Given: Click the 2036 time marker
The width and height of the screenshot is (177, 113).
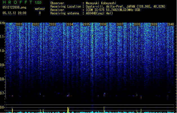Looking at the screenshot, I should 103,24.
